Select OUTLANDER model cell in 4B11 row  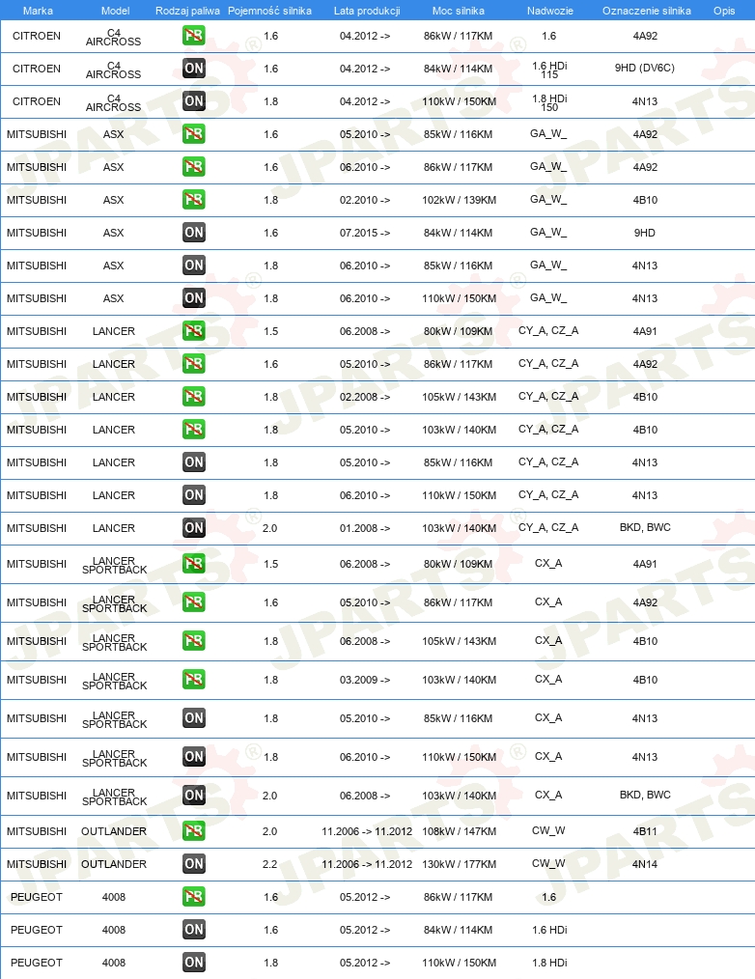[x=114, y=831]
